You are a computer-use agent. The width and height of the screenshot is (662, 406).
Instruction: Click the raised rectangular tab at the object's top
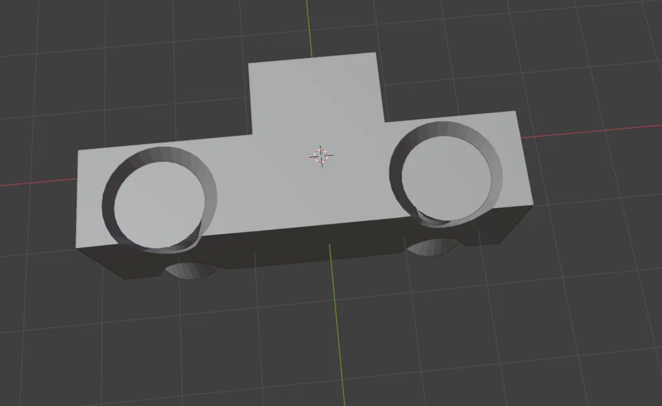[x=316, y=93]
